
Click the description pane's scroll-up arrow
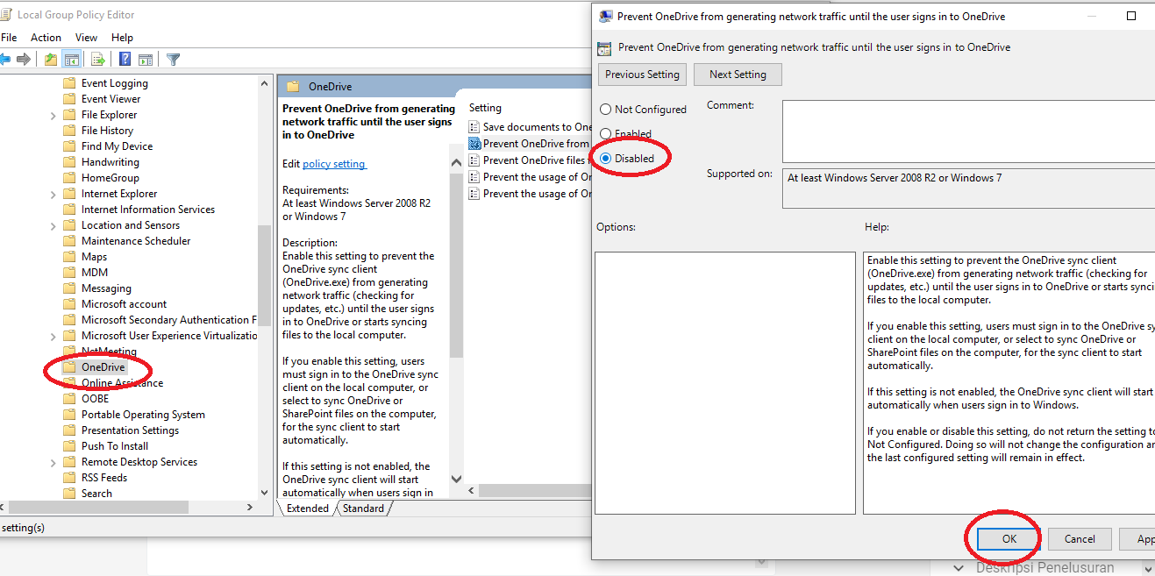tap(456, 163)
